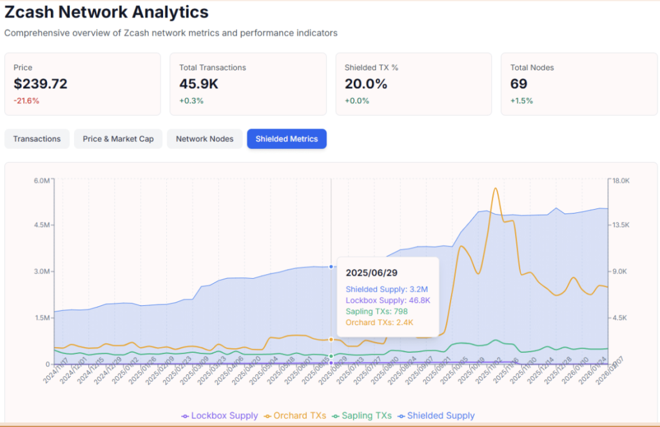Click the purple Lockbox Supply hover point
Image resolution: width=660 pixels, height=427 pixels.
(331, 363)
